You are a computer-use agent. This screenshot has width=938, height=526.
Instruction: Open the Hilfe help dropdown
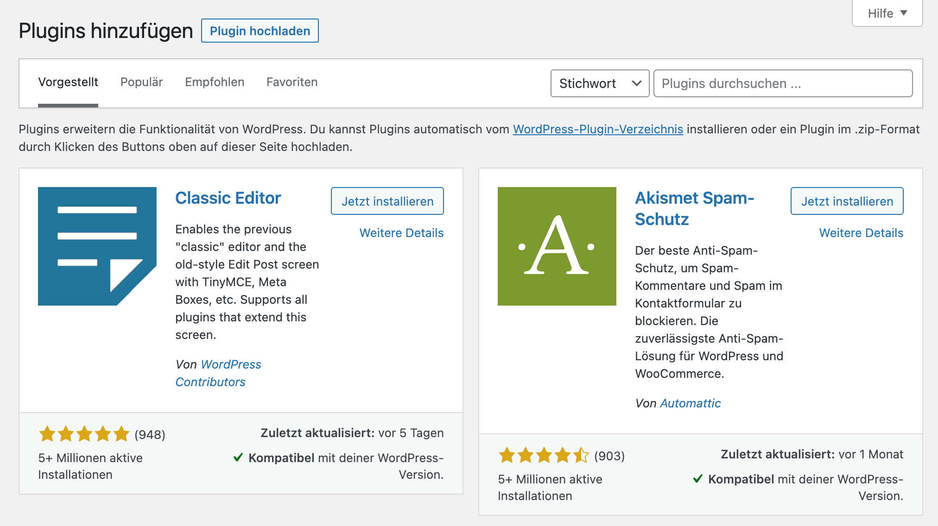tap(887, 13)
